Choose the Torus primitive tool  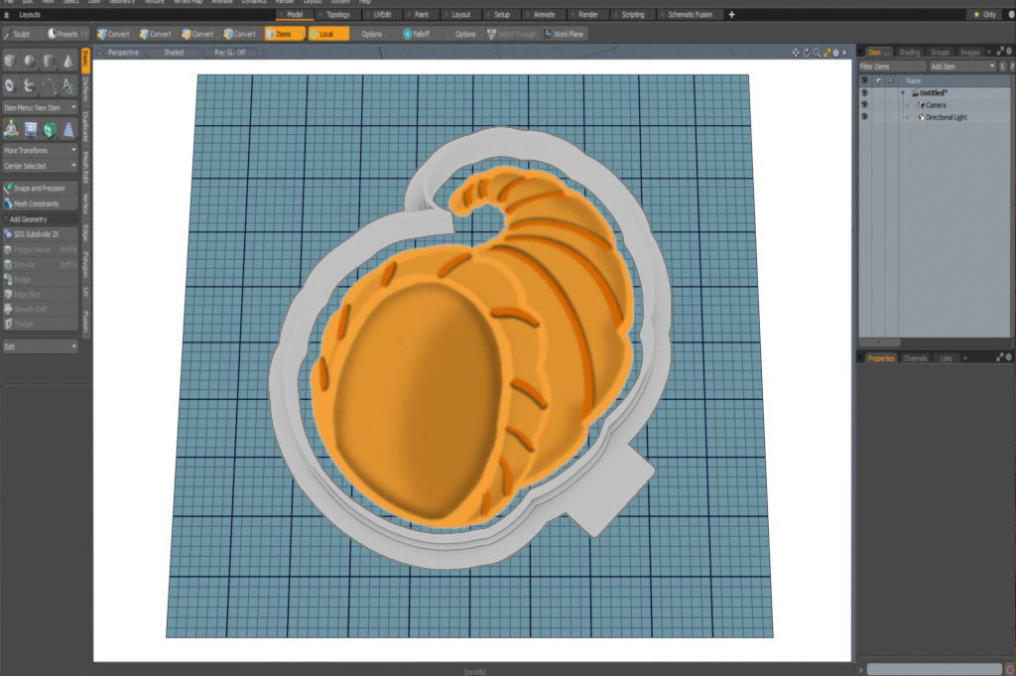pyautogui.click(x=10, y=86)
